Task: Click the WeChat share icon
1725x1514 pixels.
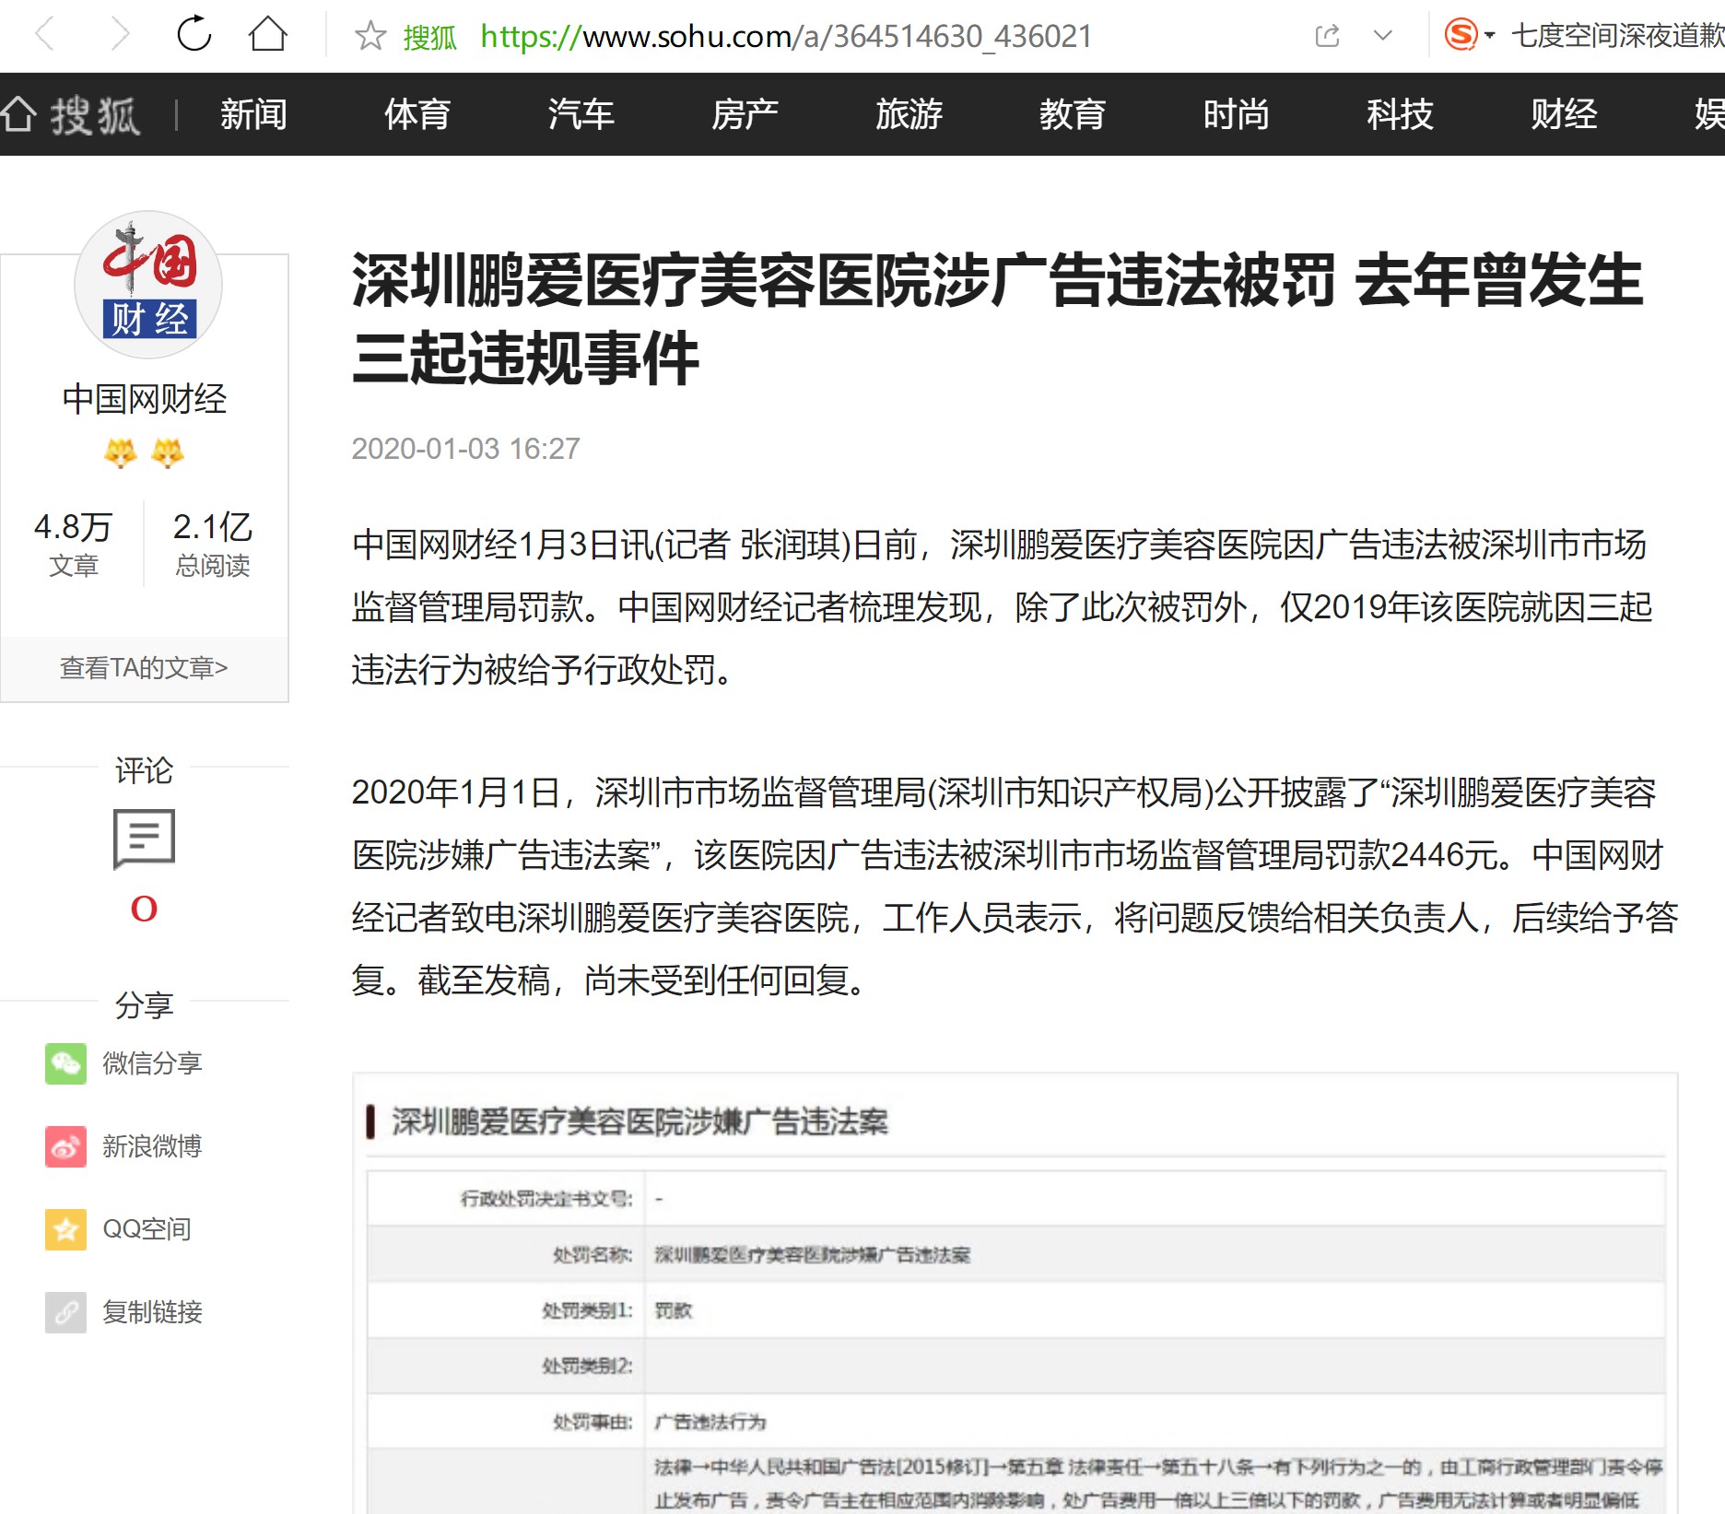Action: (x=66, y=1063)
